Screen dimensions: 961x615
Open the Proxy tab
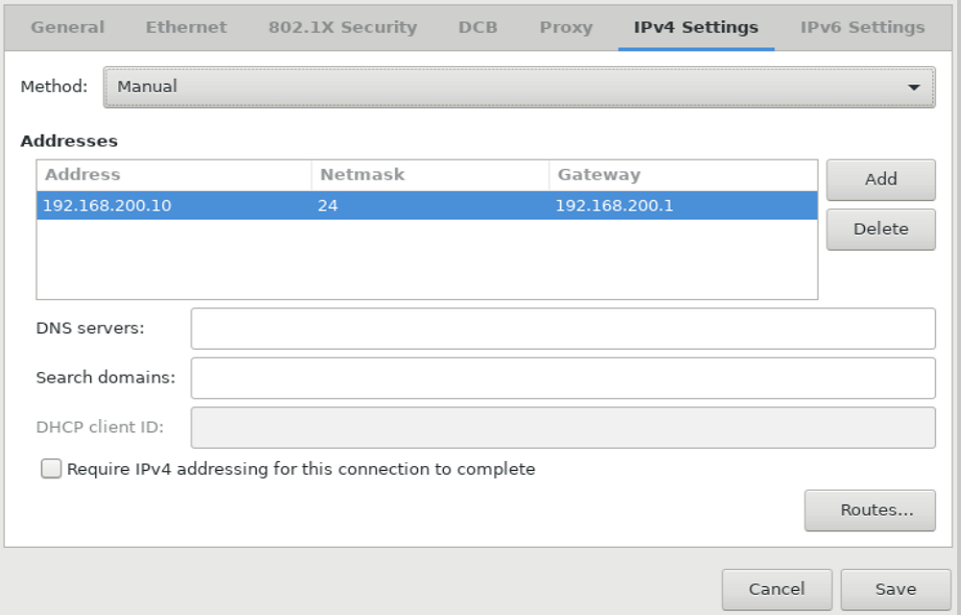(x=566, y=27)
